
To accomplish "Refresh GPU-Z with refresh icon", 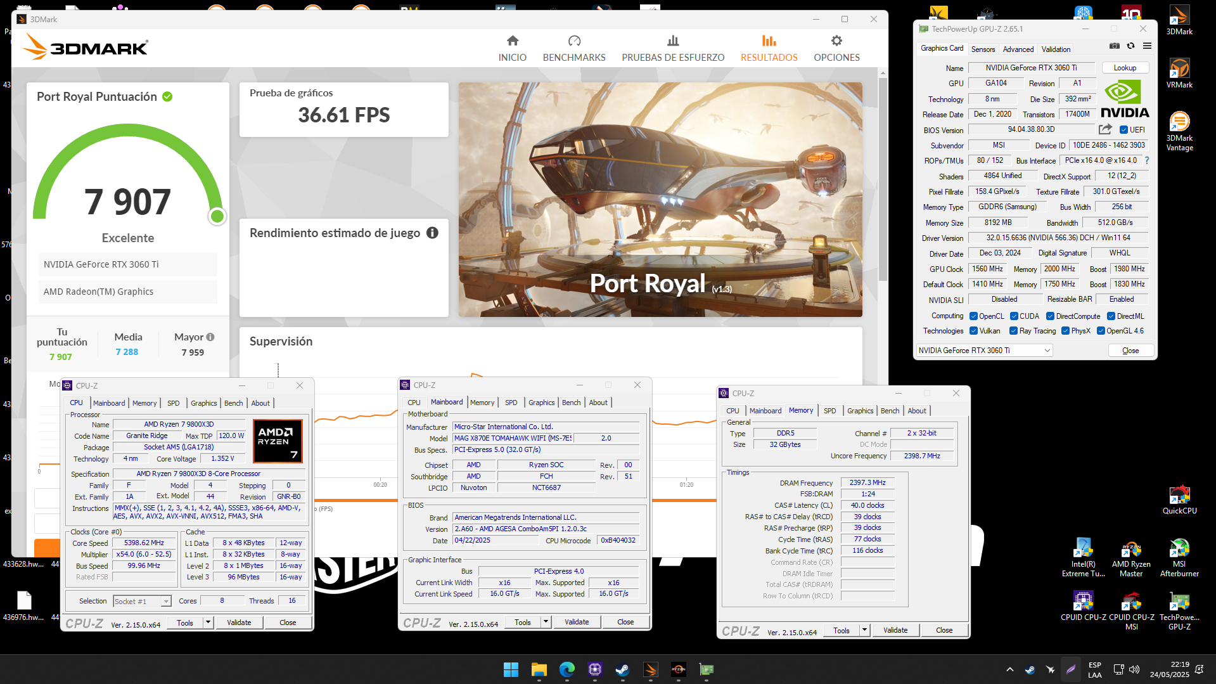I will pyautogui.click(x=1130, y=46).
